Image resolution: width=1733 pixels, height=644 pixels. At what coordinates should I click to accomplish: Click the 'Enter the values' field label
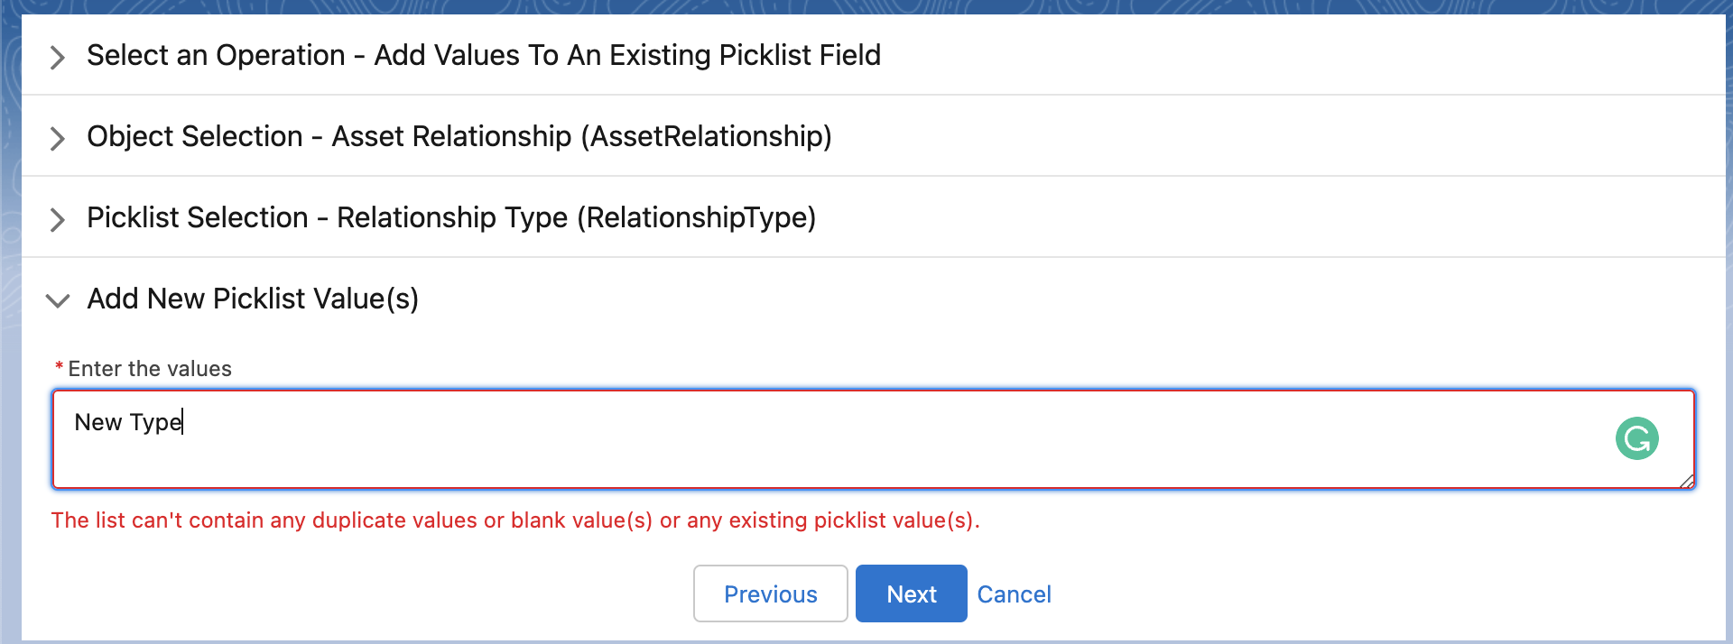click(150, 369)
